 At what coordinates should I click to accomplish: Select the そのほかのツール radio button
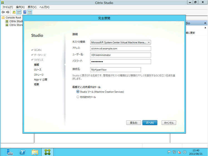pyautogui.click(x=78, y=97)
